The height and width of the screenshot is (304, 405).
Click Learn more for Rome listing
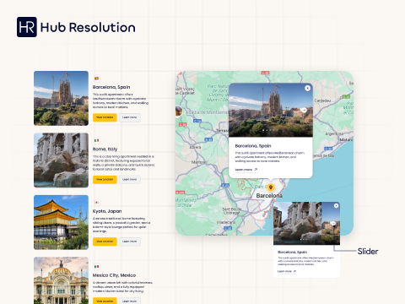[x=130, y=179]
